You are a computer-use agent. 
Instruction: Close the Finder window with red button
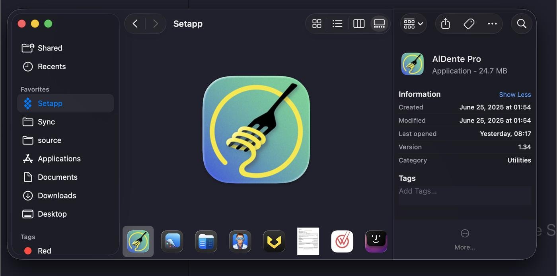pos(22,24)
